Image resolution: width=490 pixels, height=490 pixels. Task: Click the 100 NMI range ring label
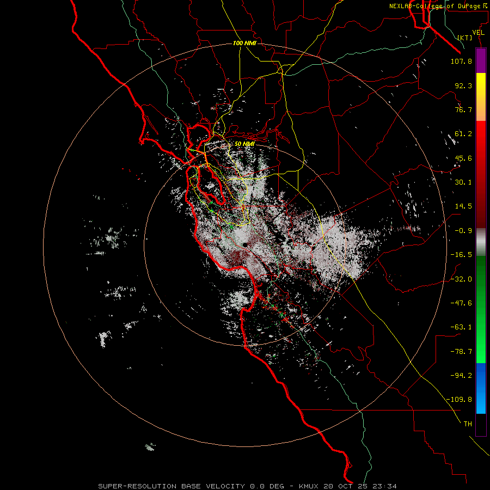(244, 43)
